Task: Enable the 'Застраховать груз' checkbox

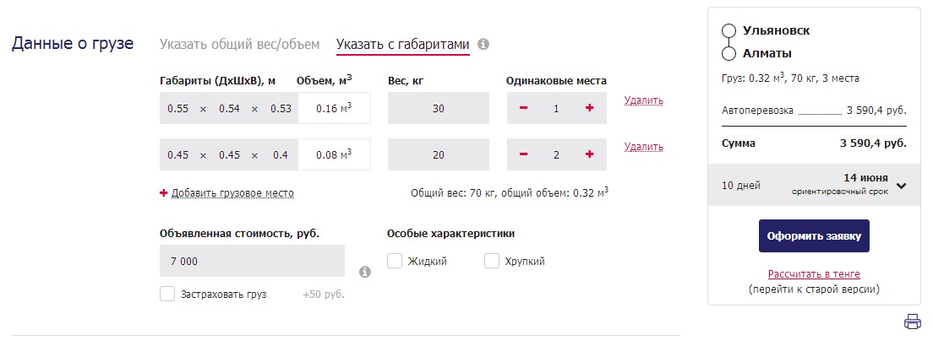Action: click(167, 294)
